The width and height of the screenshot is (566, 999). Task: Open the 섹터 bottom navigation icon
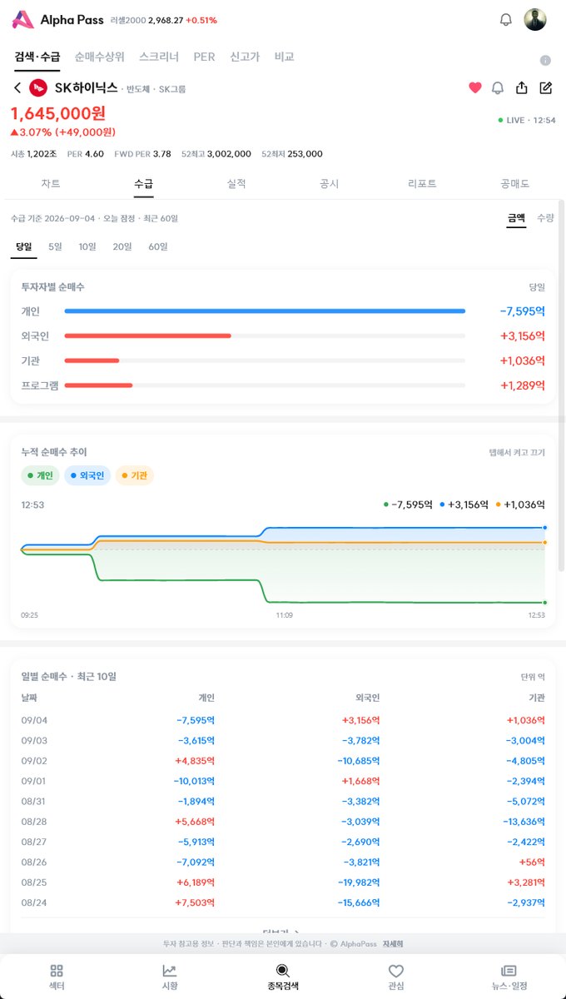(x=57, y=977)
